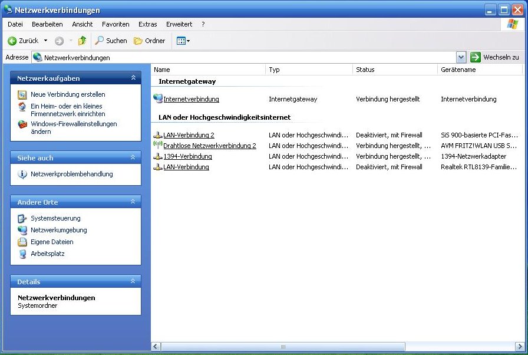Screen dimensions: 528x355
Task: Open the forward history dropdown arrow
Action: click(71, 41)
